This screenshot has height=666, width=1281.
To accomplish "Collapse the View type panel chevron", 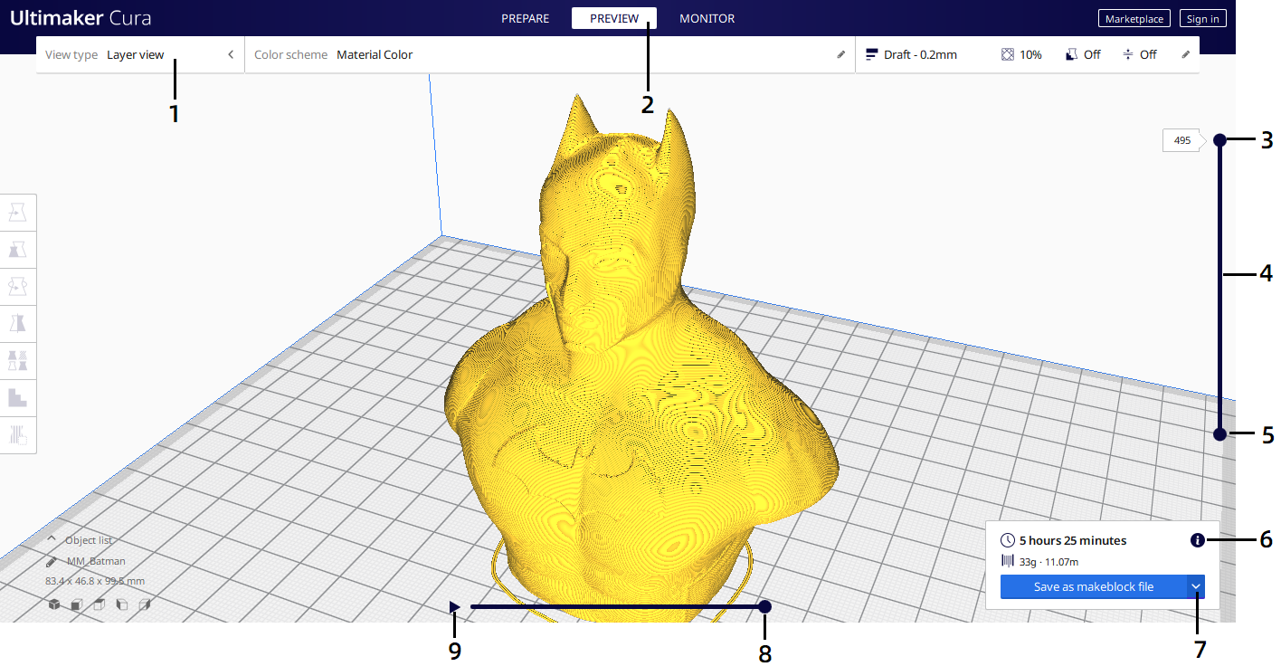I will click(231, 54).
